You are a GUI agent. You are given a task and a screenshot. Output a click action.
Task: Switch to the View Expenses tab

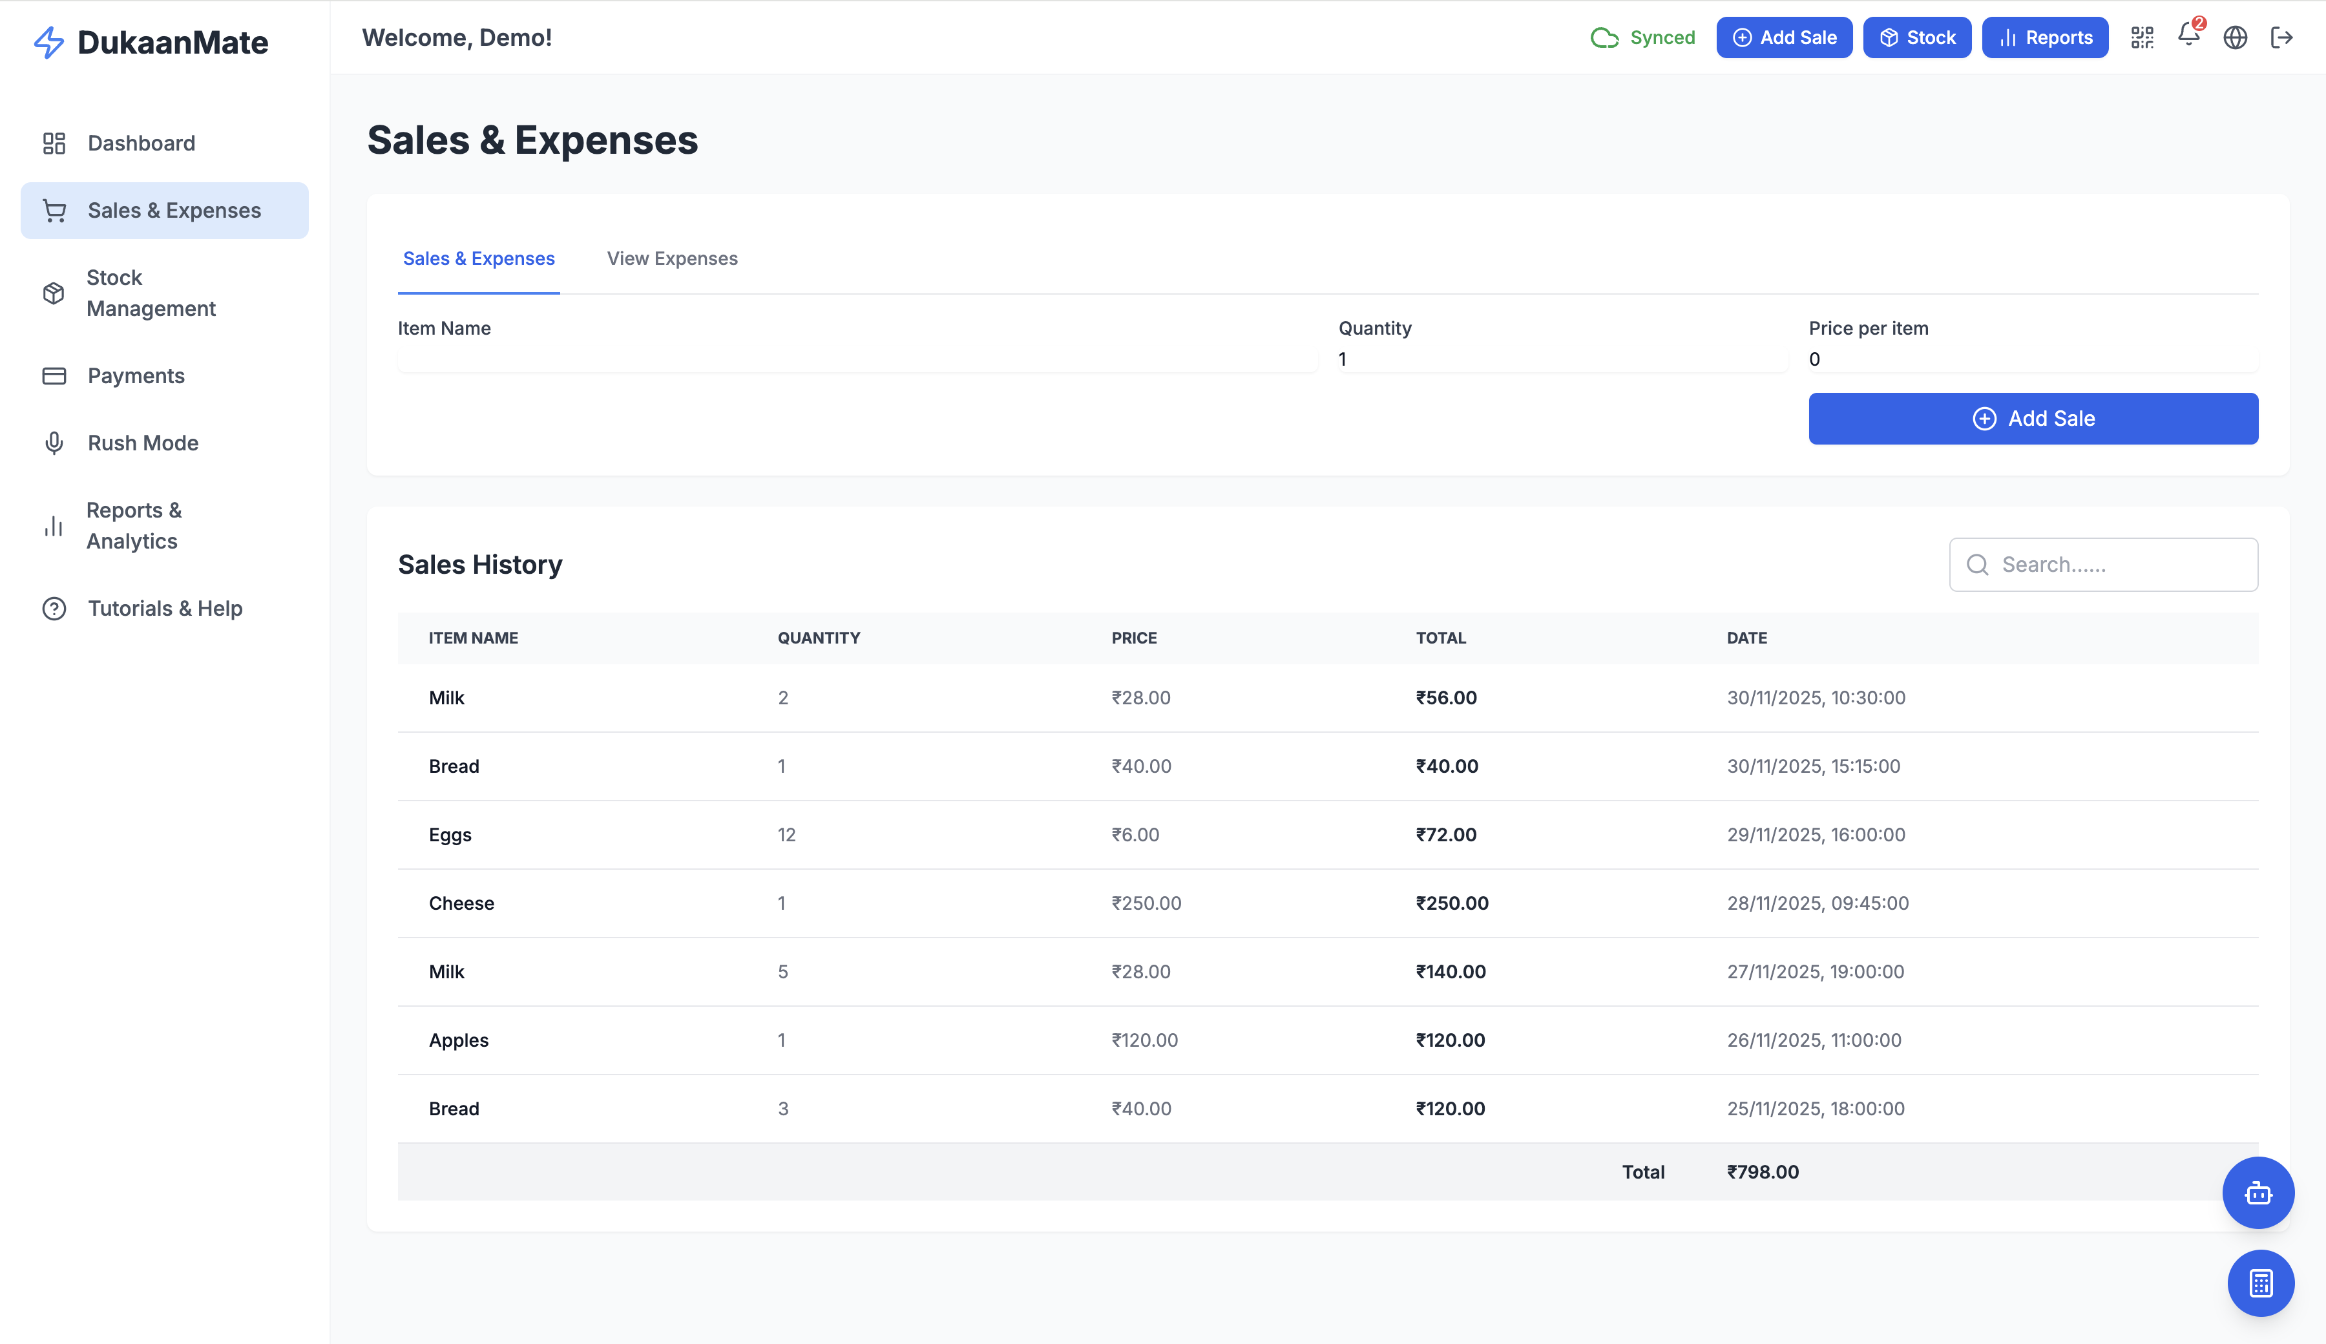click(672, 258)
